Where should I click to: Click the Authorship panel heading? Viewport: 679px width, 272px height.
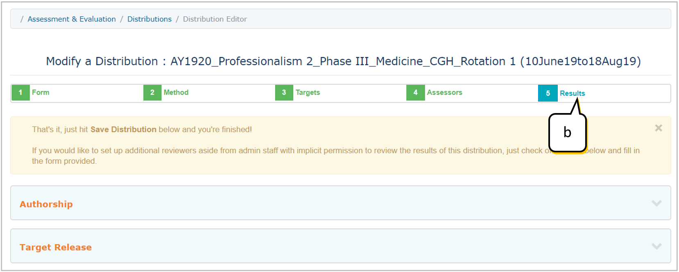click(x=46, y=204)
